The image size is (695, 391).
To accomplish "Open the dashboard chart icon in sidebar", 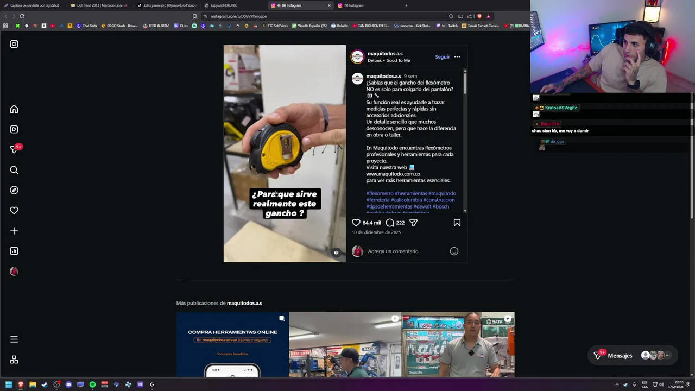I will [x=14, y=251].
